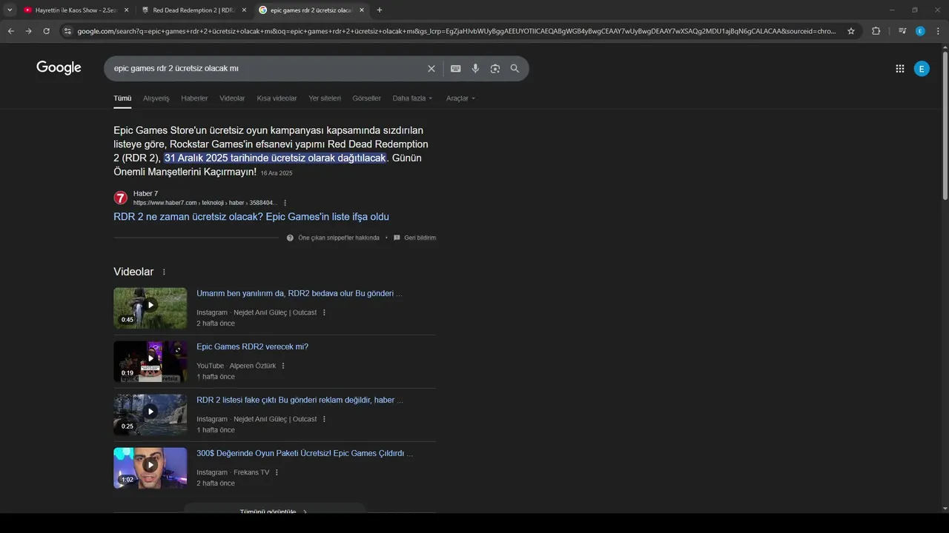Open the browser extensions puzzle icon

click(x=876, y=31)
